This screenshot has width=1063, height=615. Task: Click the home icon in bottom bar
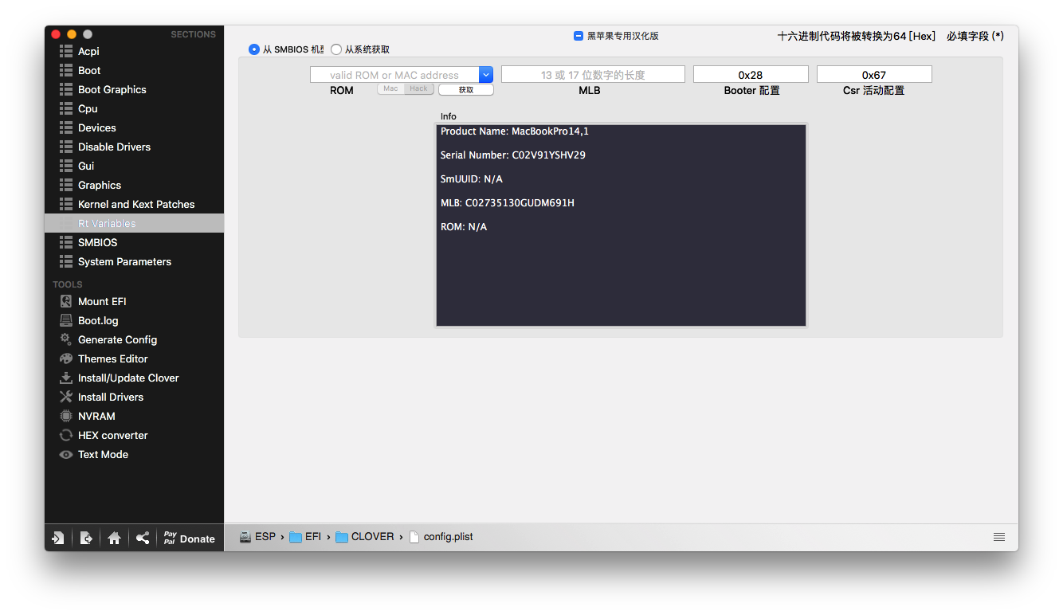click(114, 539)
